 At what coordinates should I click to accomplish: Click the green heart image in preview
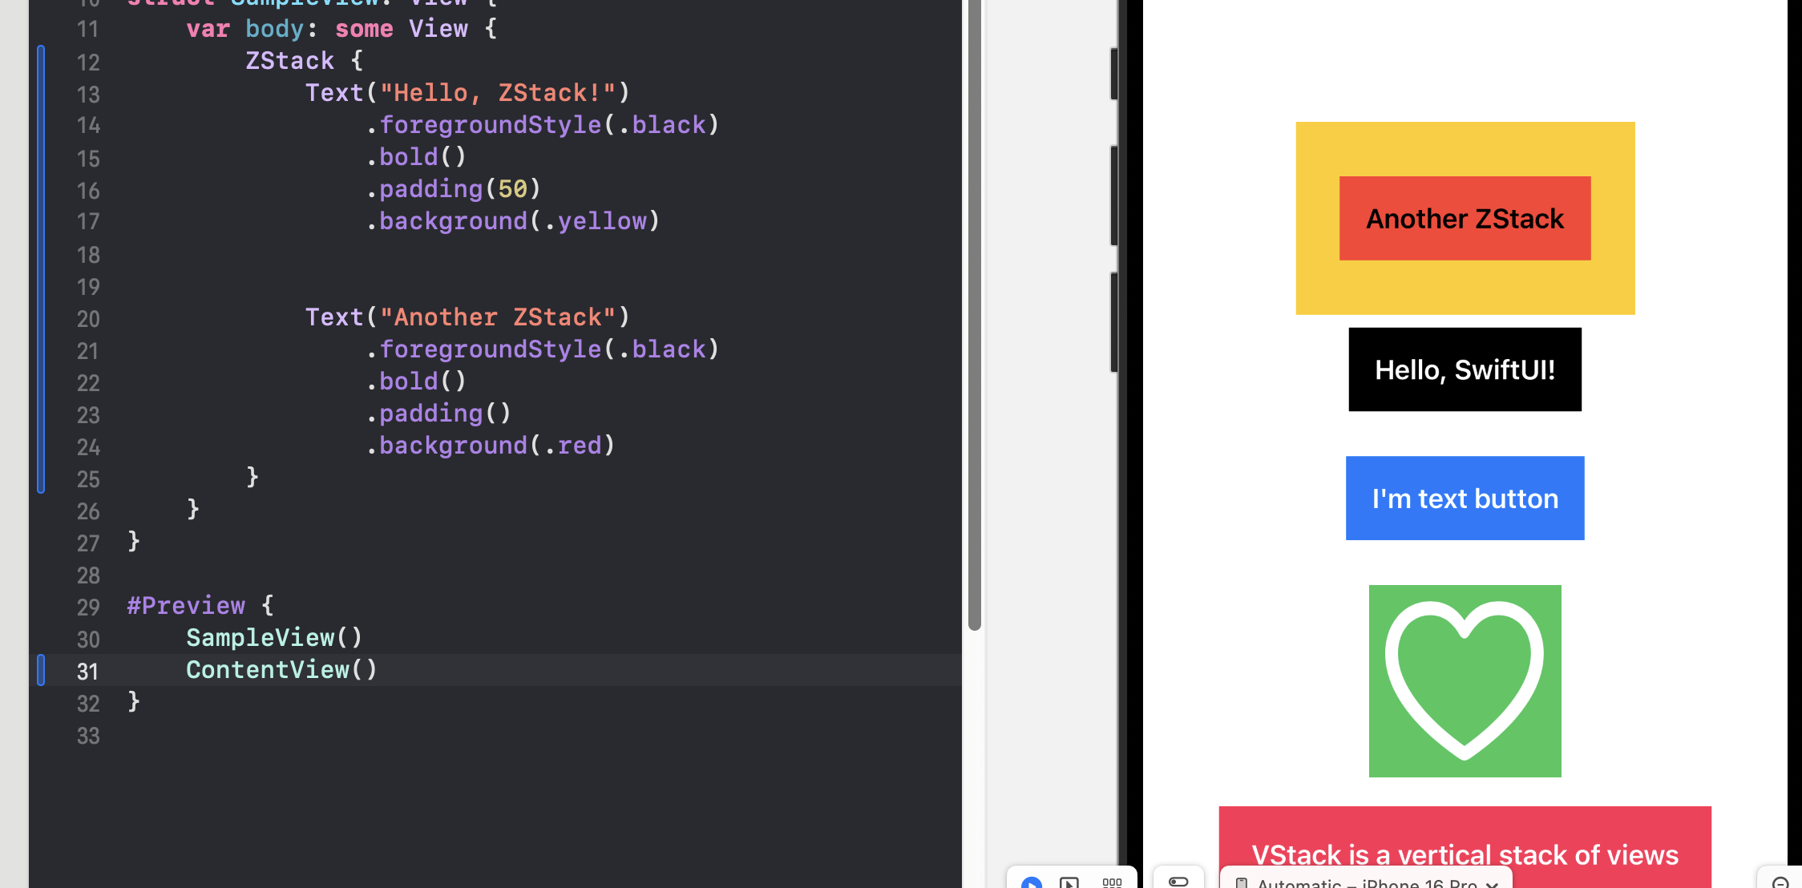1465,680
